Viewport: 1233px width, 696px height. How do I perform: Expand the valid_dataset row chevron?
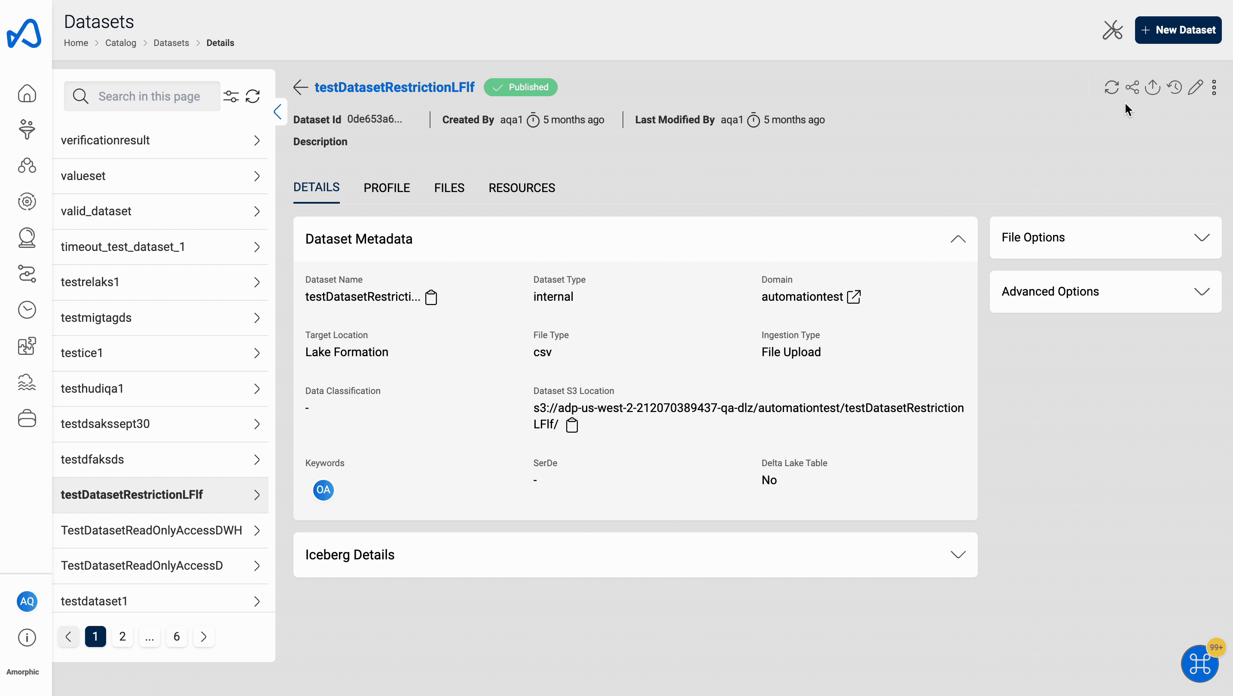coord(257,211)
